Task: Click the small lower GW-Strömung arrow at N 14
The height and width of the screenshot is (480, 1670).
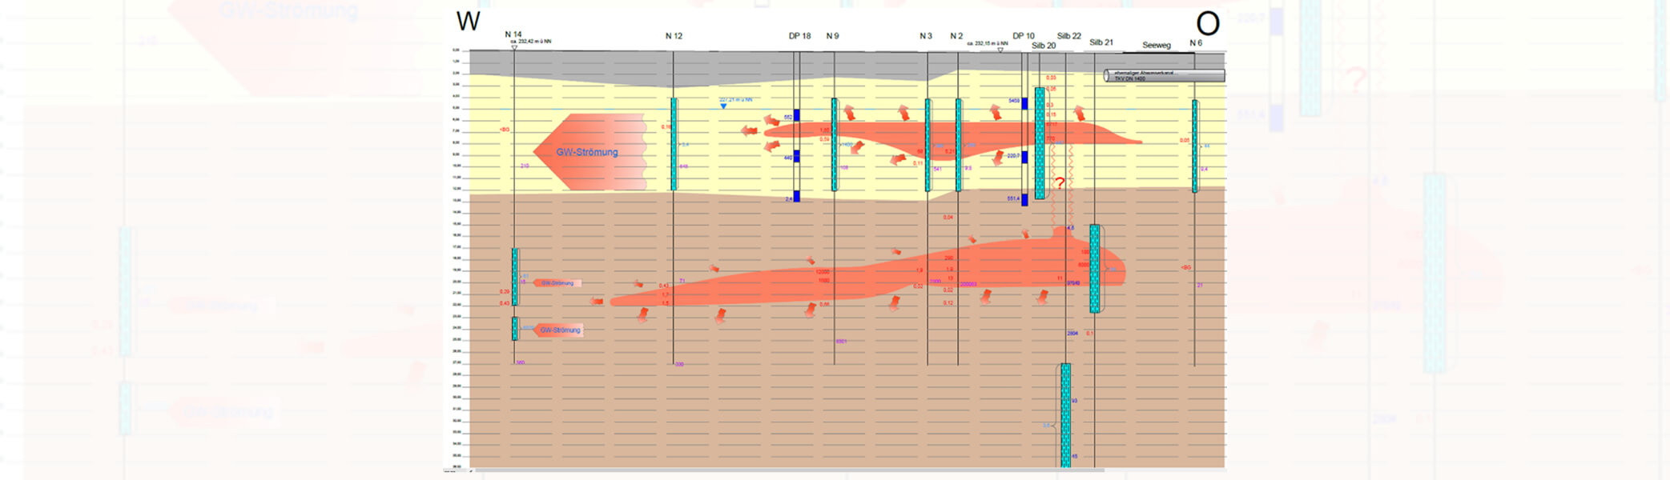Action: pyautogui.click(x=558, y=330)
